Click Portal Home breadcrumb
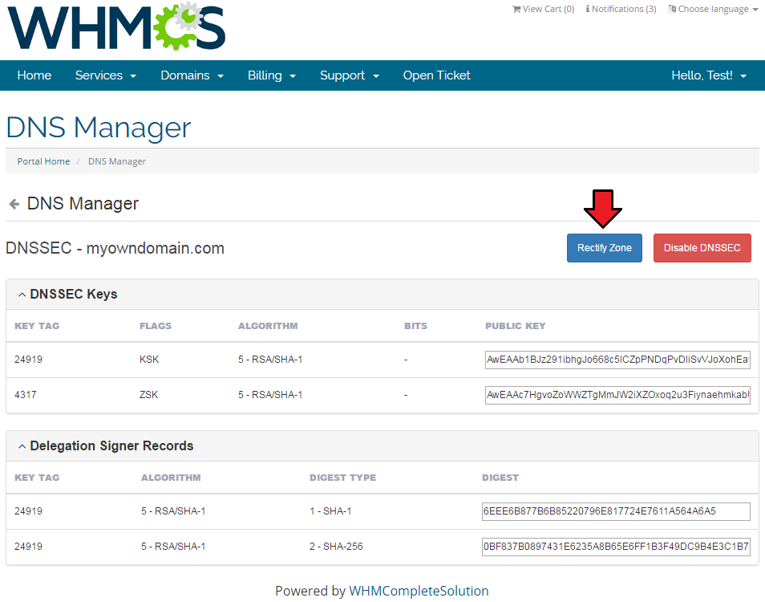This screenshot has height=602, width=765. pyautogui.click(x=43, y=161)
